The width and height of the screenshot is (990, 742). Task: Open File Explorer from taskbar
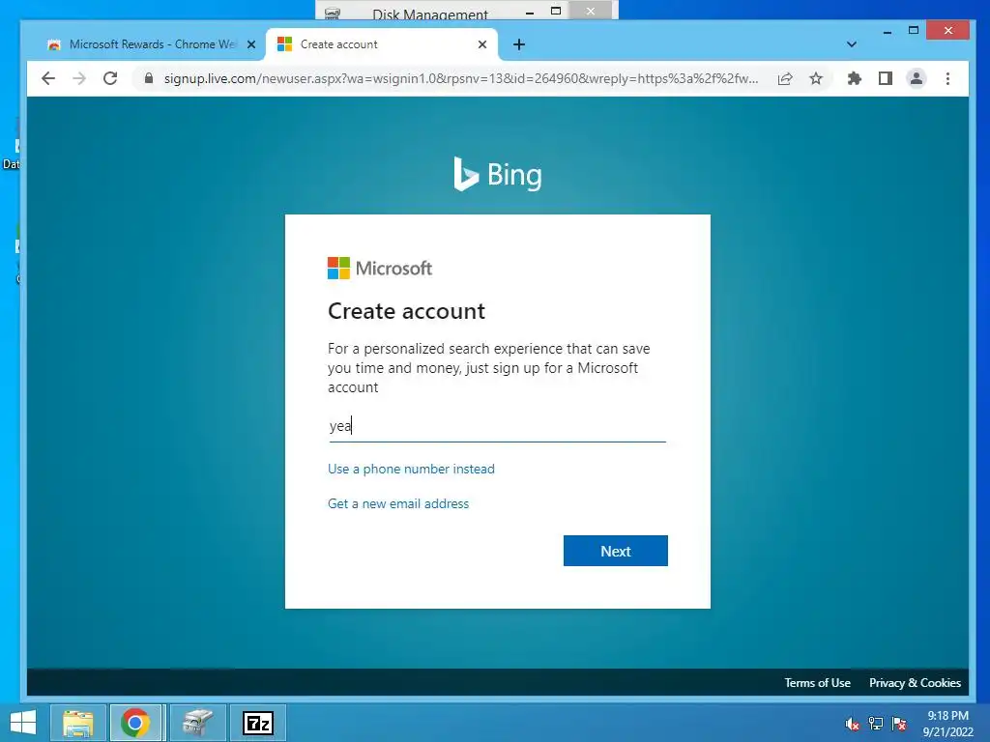click(77, 723)
